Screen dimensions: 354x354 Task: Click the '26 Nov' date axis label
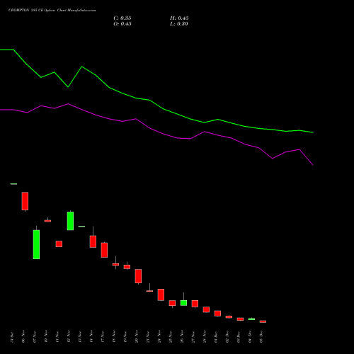tap(182, 337)
